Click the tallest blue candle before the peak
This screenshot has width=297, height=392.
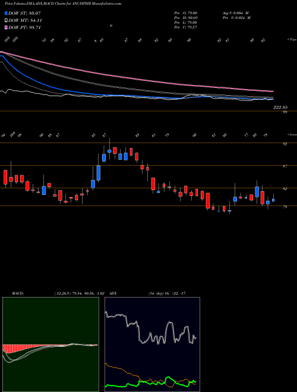(99, 173)
